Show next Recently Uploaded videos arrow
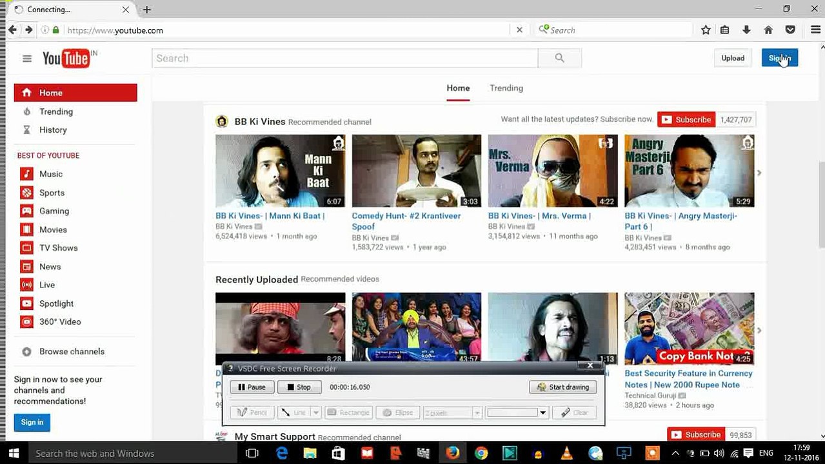 pos(759,331)
